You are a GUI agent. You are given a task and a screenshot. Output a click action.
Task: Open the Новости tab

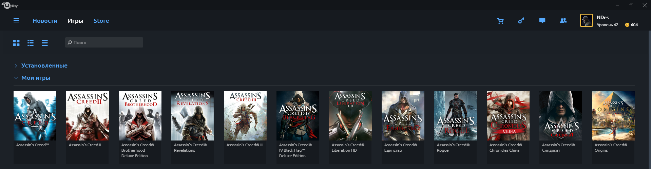point(45,21)
